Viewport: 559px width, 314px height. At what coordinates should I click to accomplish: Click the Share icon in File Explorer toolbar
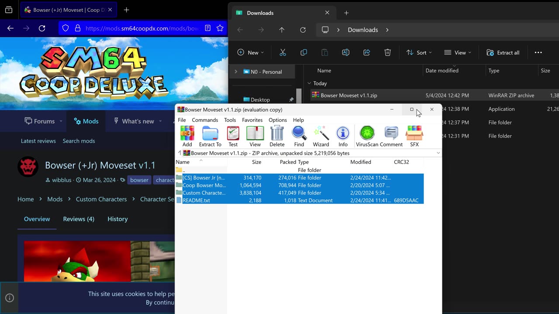coord(366,52)
